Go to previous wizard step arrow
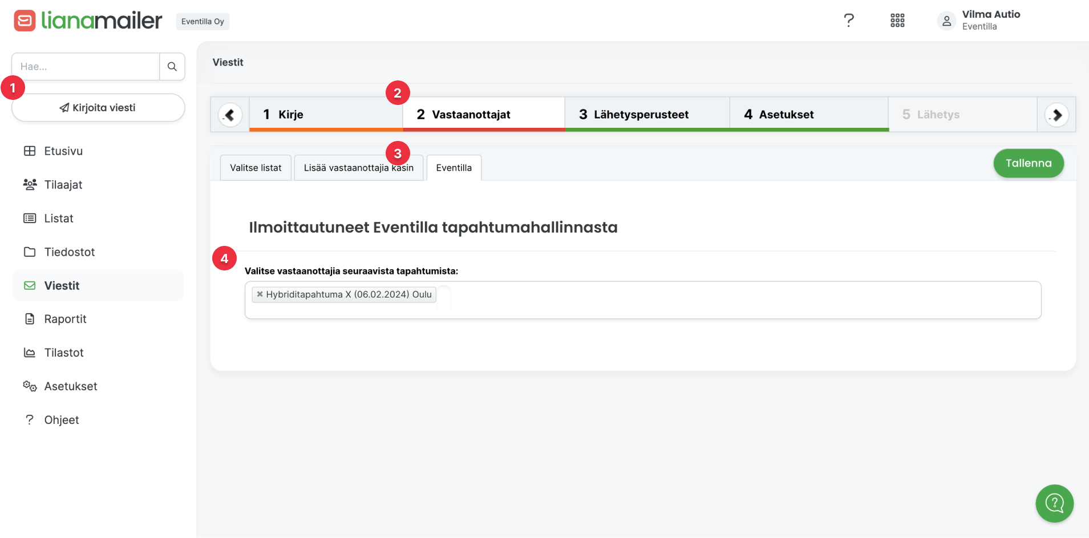Image resolution: width=1089 pixels, height=538 pixels. point(230,115)
